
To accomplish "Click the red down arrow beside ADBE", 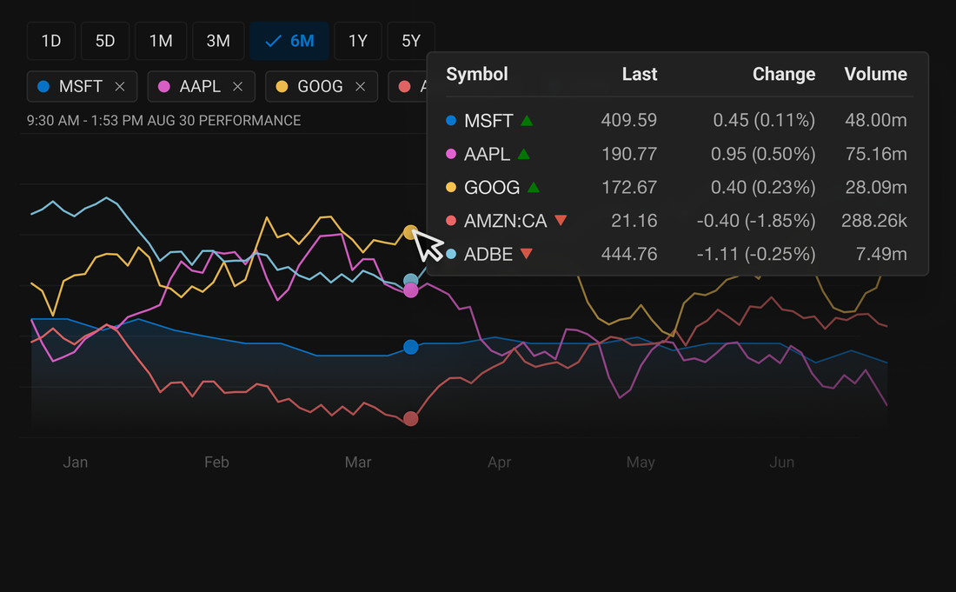I will pyautogui.click(x=526, y=254).
